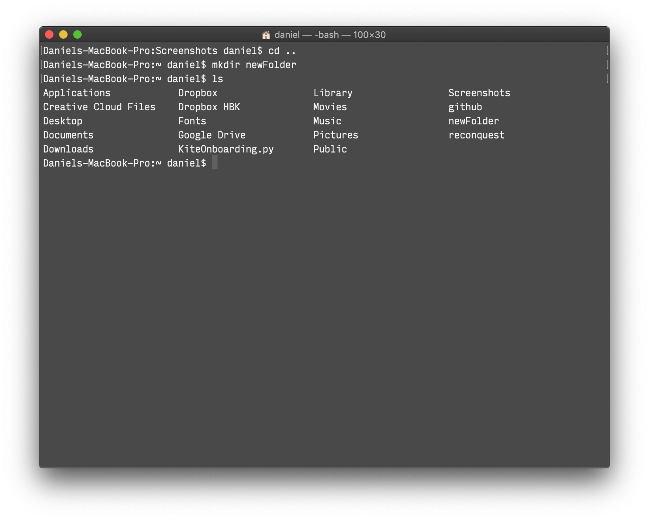
Task: Click the red close window button
Action: (49, 34)
